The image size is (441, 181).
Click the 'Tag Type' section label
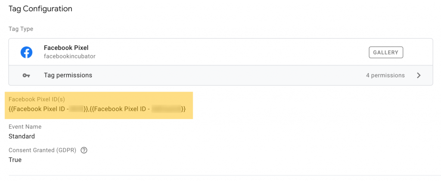21,29
